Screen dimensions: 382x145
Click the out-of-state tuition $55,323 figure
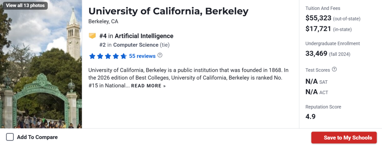click(318, 18)
